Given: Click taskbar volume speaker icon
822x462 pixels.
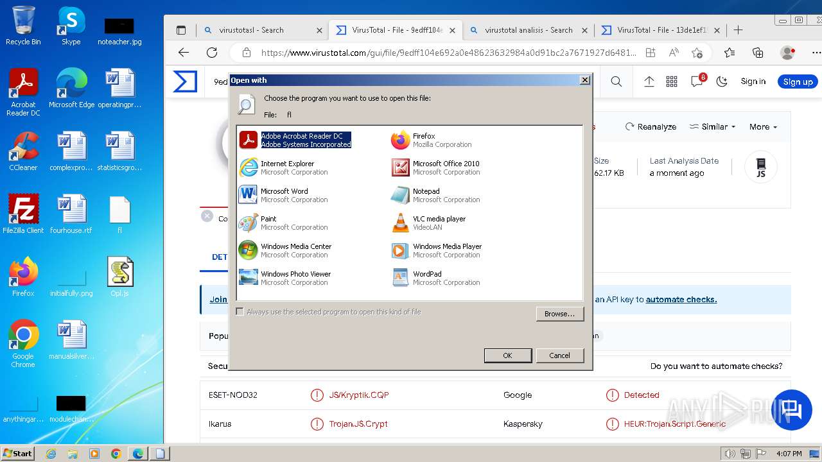Looking at the screenshot, I should tap(730, 454).
